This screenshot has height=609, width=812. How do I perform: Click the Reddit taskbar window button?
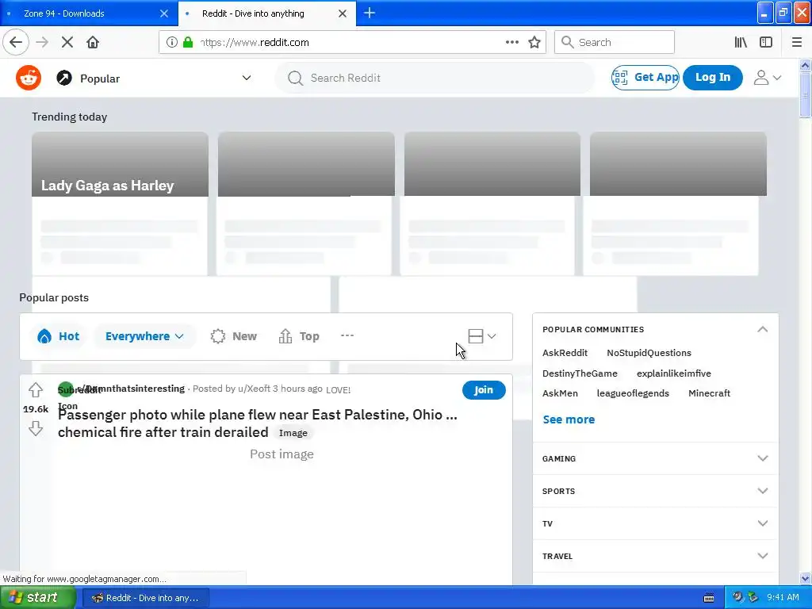click(x=147, y=598)
